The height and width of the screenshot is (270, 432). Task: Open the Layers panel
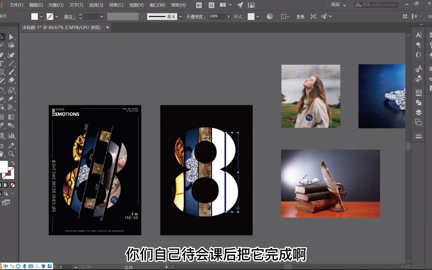pos(418,112)
